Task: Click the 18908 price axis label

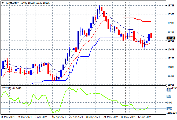Action: pos(171,23)
